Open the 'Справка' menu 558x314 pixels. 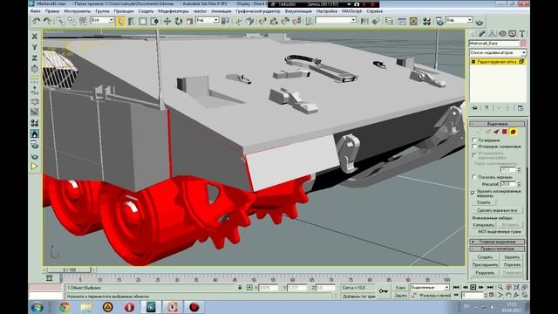(374, 11)
